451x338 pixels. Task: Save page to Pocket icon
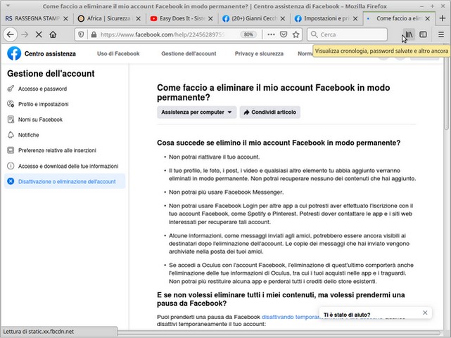(x=284, y=34)
